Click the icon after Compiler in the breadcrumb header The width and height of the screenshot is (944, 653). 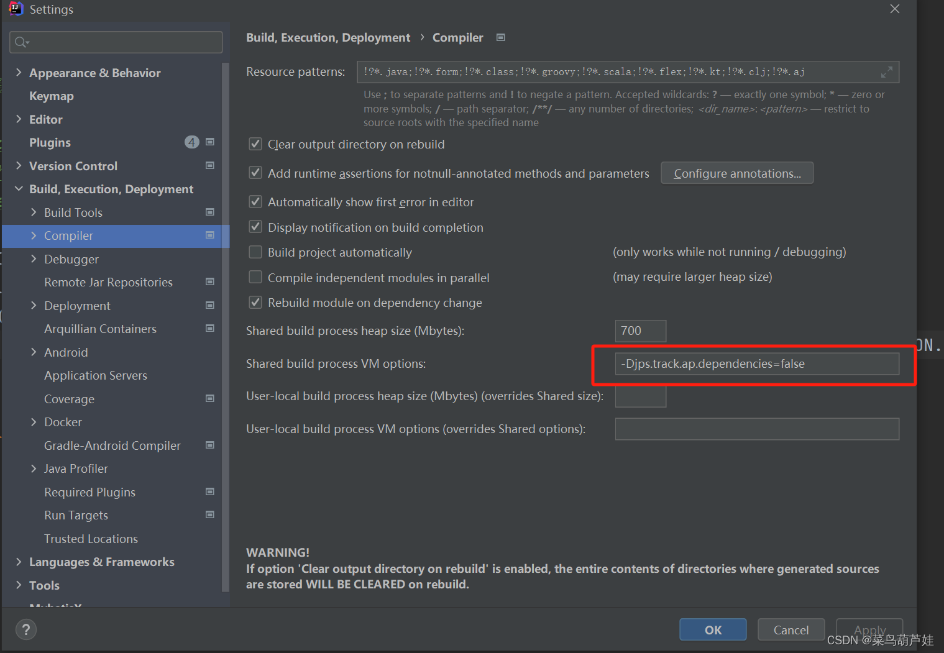(500, 37)
